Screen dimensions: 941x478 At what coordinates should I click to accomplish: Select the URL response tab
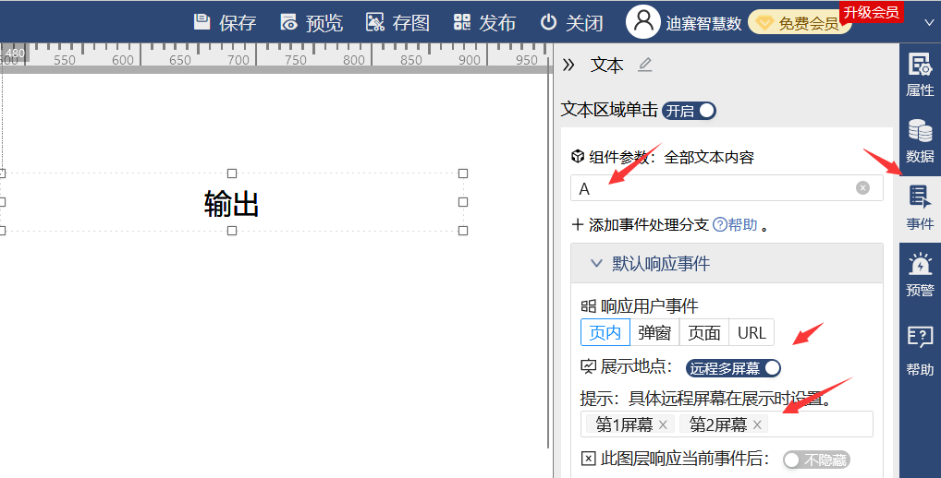coord(752,333)
